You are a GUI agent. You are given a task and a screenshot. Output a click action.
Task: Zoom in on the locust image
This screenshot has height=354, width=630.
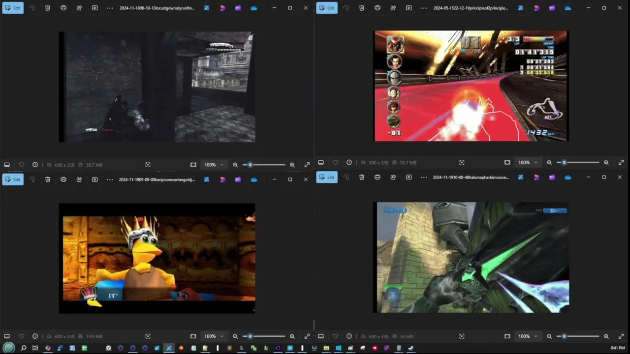292,165
